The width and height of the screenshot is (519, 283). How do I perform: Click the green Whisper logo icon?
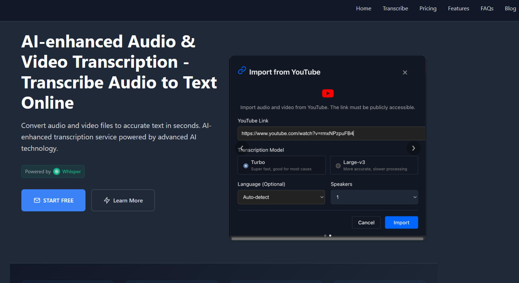57,171
